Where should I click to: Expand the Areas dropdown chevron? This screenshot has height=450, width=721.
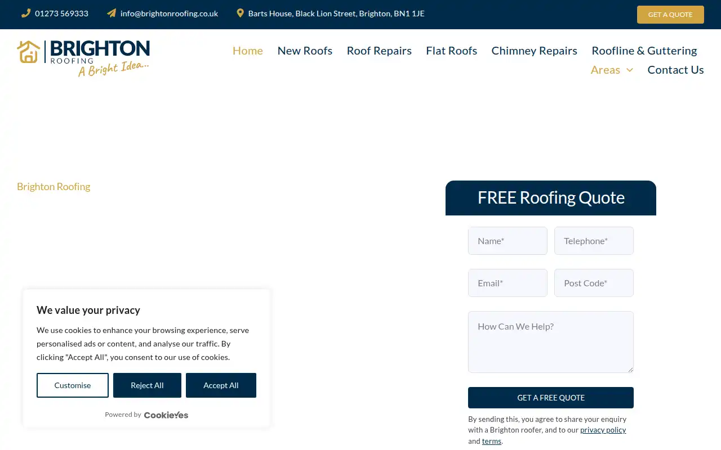[x=630, y=70]
